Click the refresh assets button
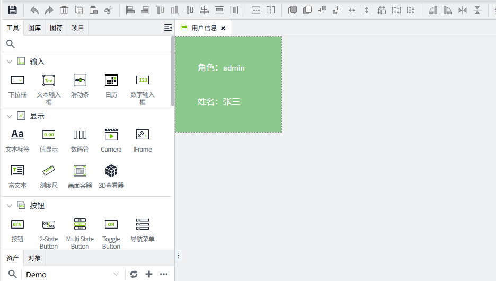This screenshot has height=281, width=496. (x=134, y=274)
